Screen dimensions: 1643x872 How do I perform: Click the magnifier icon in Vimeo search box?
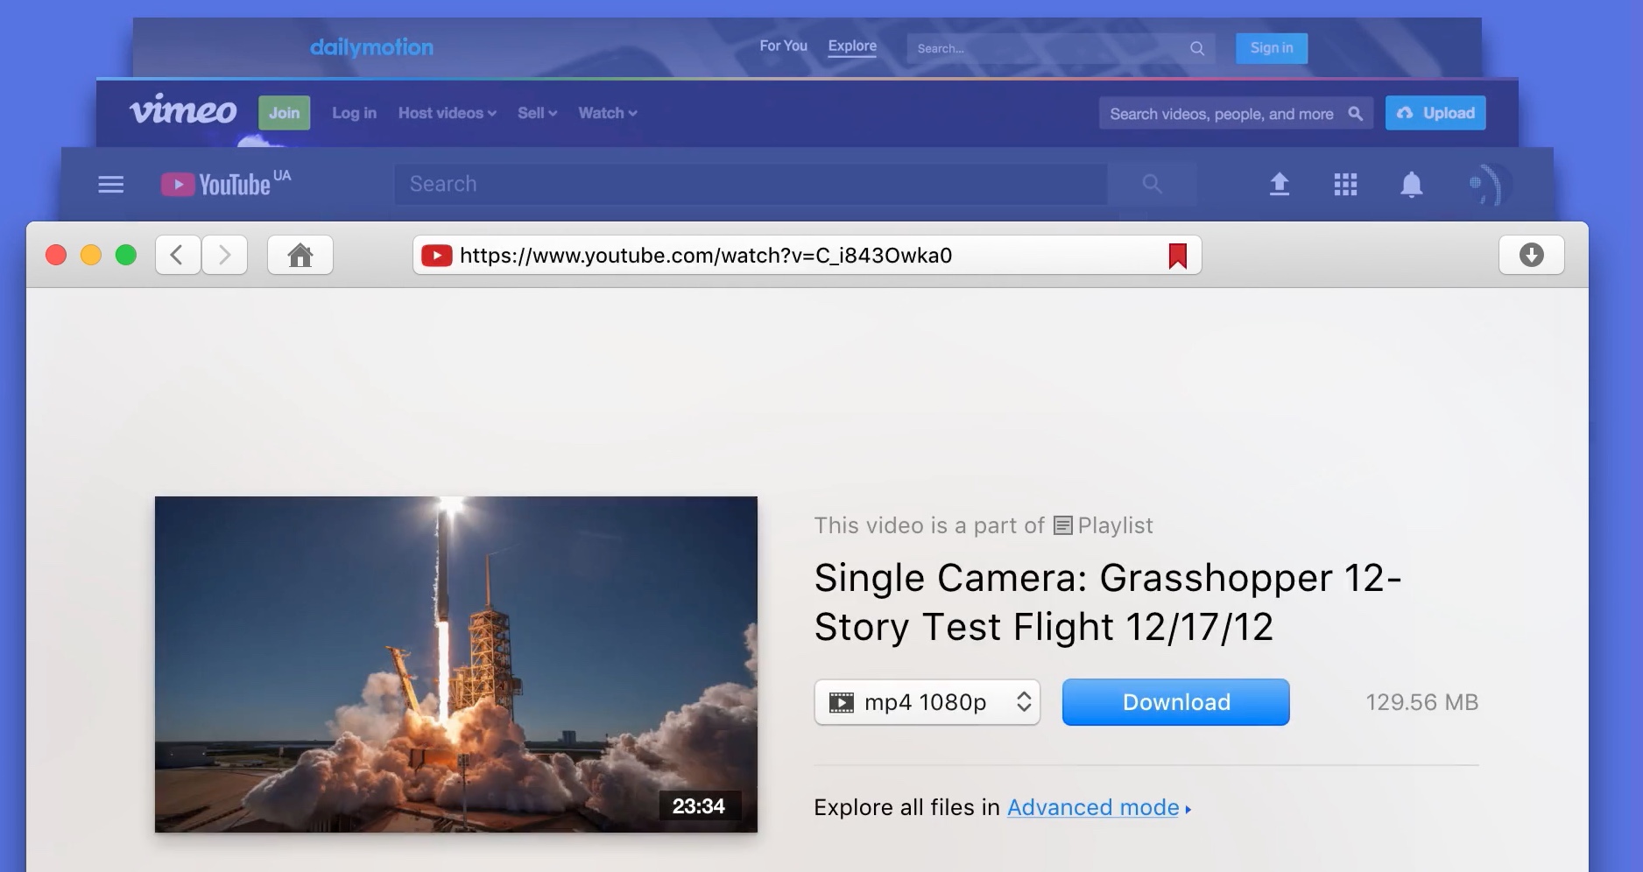coord(1356,114)
